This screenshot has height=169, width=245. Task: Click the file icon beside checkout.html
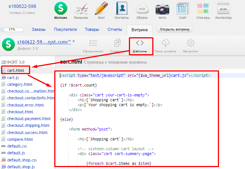coord(3,112)
